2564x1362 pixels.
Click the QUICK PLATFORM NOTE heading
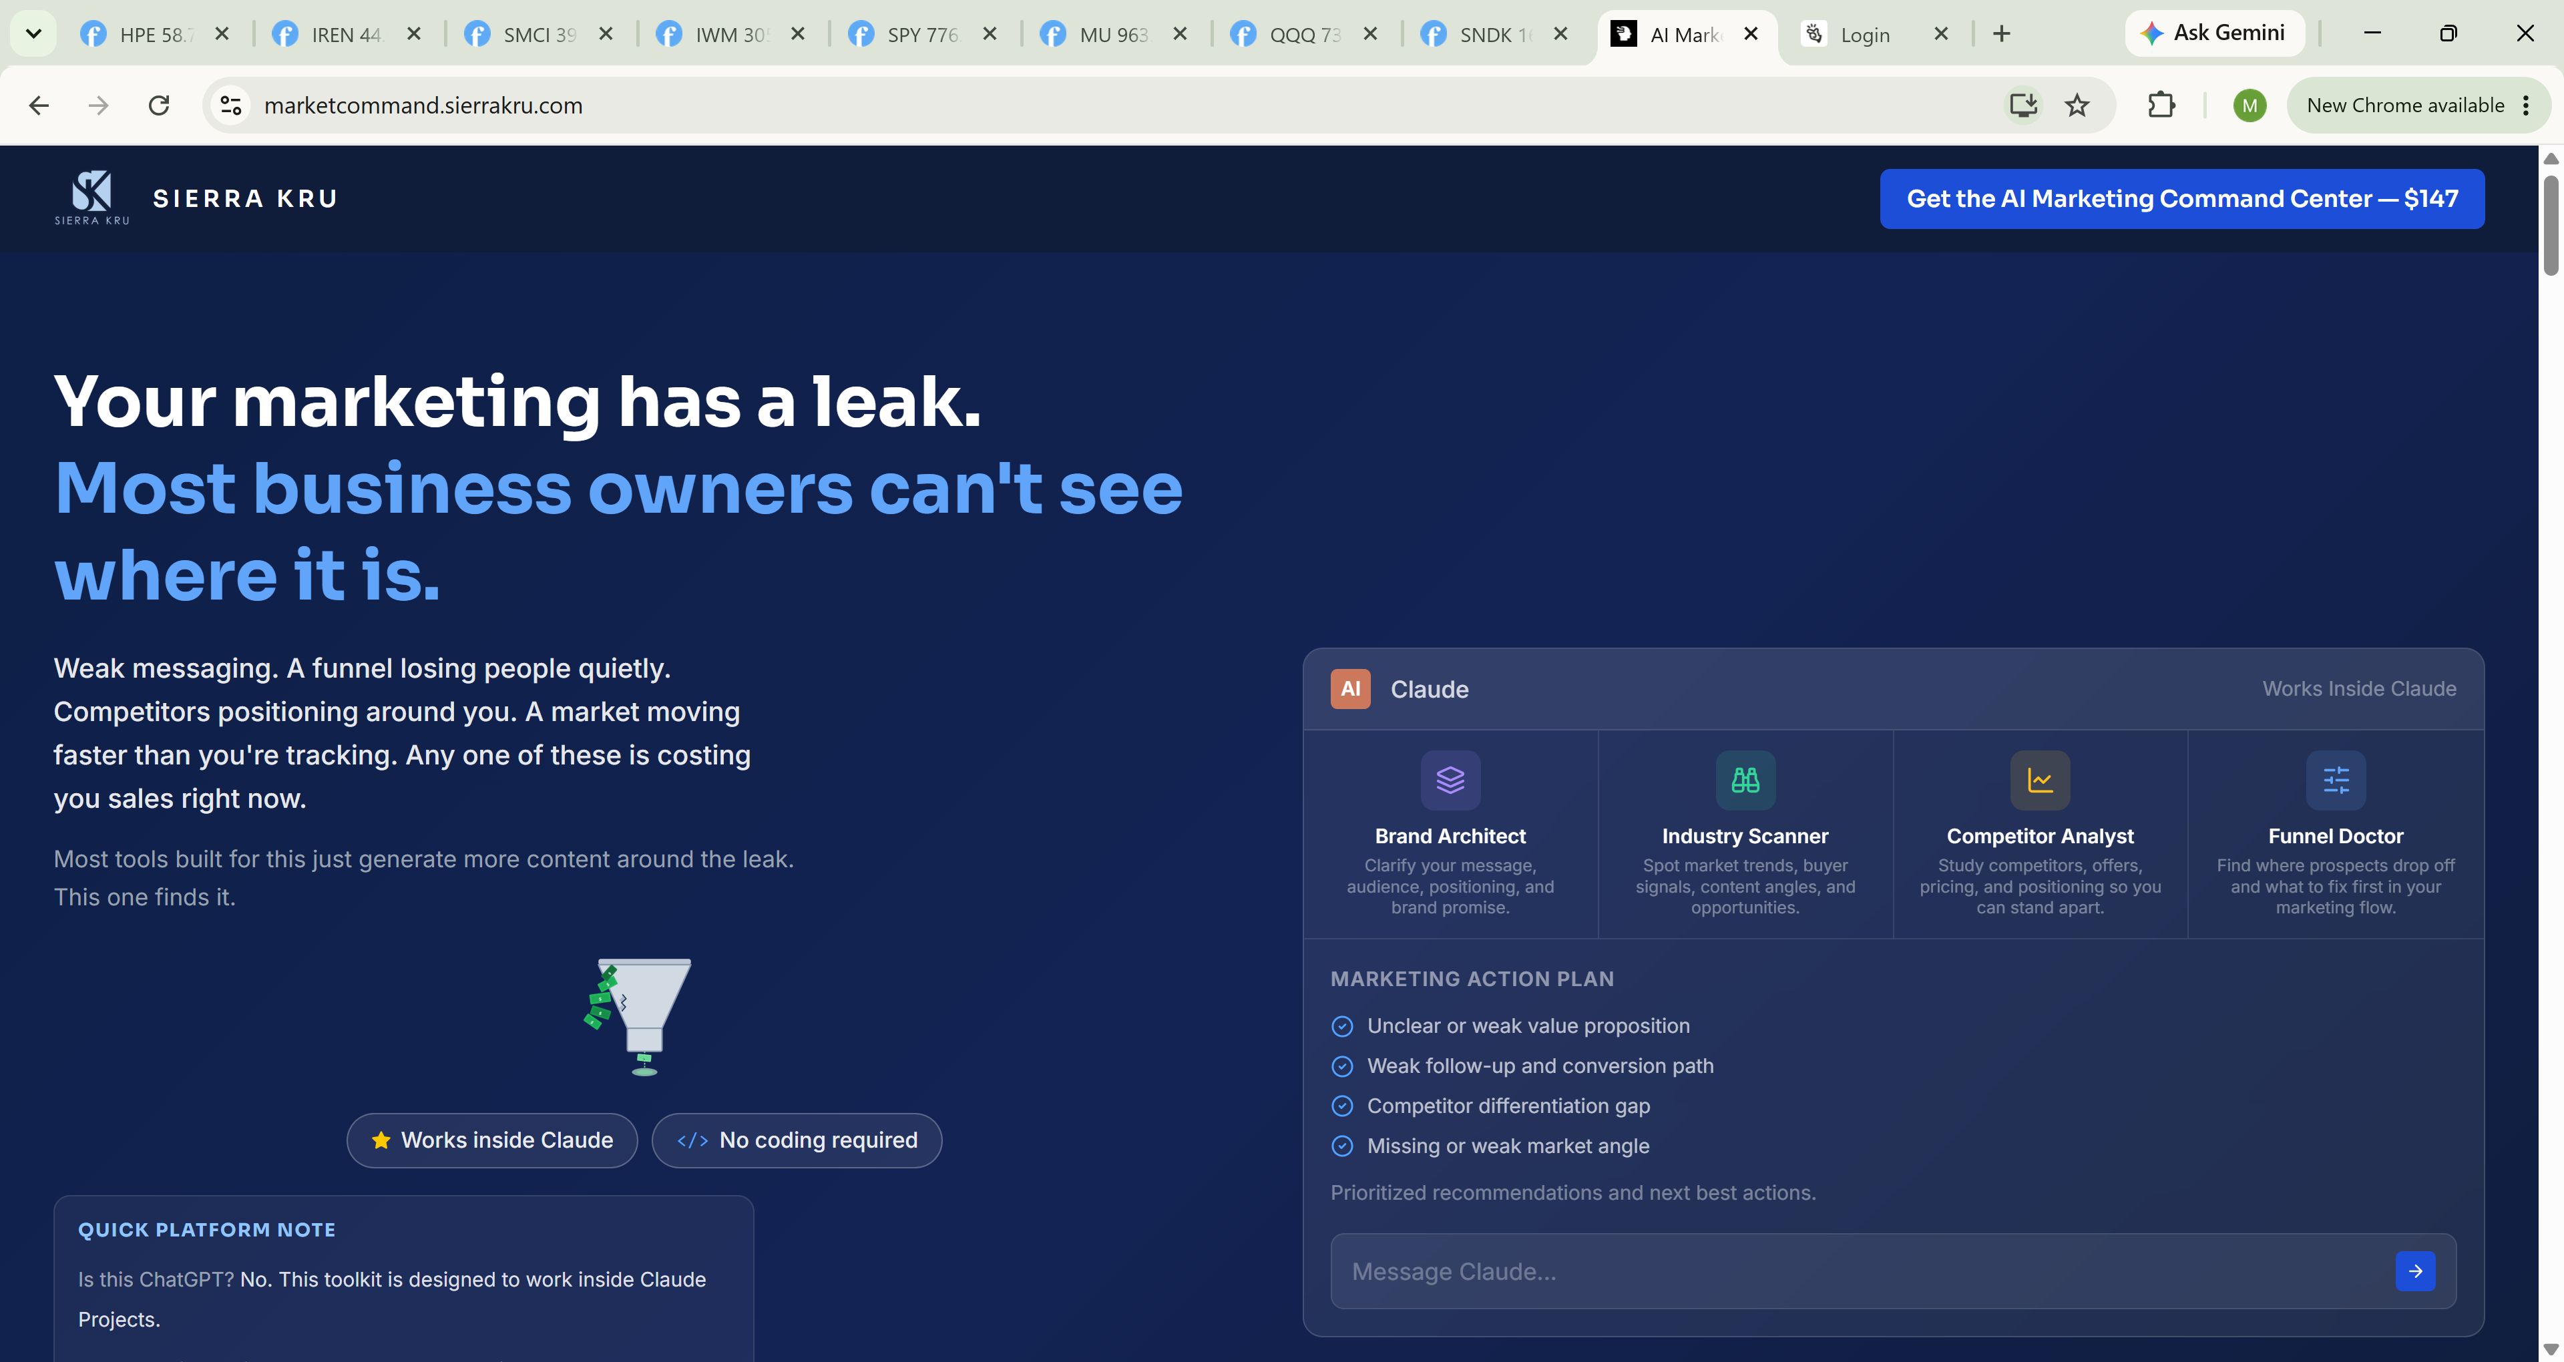207,1230
